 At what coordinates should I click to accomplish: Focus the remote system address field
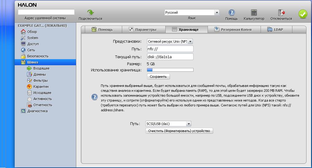(46, 12)
